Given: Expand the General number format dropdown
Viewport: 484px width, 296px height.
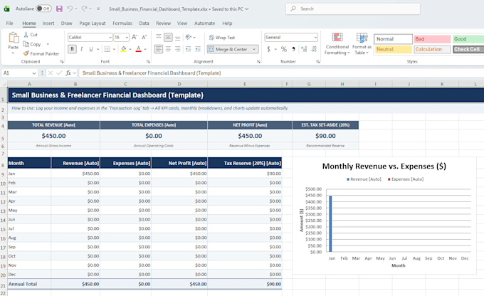Looking at the screenshot, I should pyautogui.click(x=315, y=37).
